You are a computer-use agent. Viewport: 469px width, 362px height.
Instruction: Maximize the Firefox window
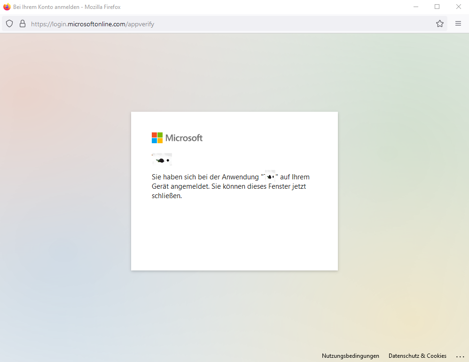click(x=437, y=7)
